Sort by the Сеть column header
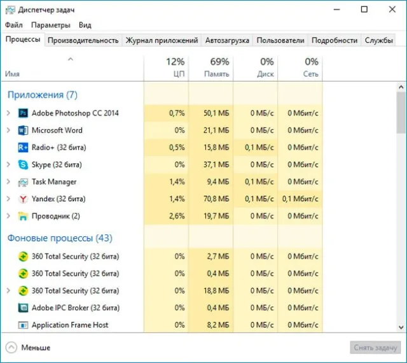Screen dimensions: 407x363 point(300,68)
